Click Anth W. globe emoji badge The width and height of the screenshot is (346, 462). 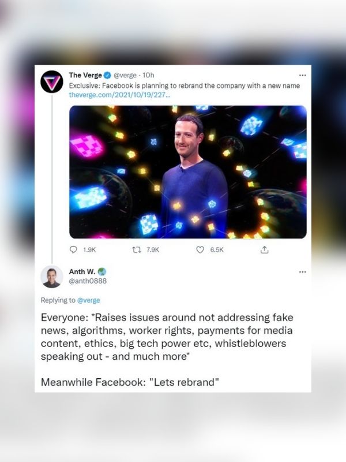(102, 271)
